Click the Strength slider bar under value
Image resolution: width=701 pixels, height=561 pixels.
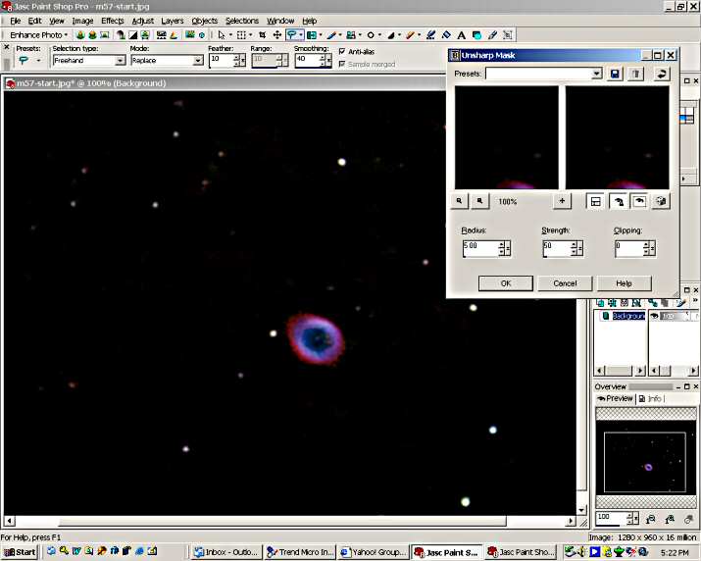pos(556,258)
